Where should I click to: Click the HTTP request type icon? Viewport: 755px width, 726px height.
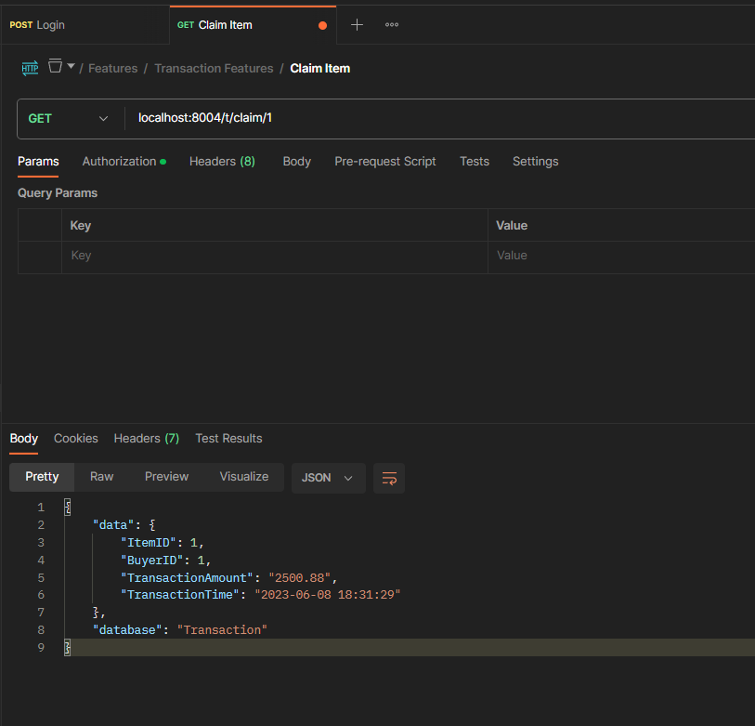point(30,68)
